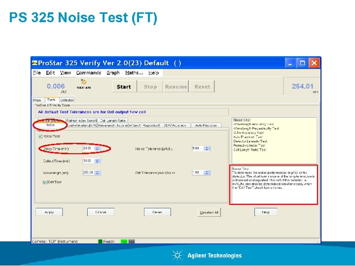Viewport: 355px width, 266px height.
Task: Click the toolbar Reset button next to Resume
Action: [202, 87]
